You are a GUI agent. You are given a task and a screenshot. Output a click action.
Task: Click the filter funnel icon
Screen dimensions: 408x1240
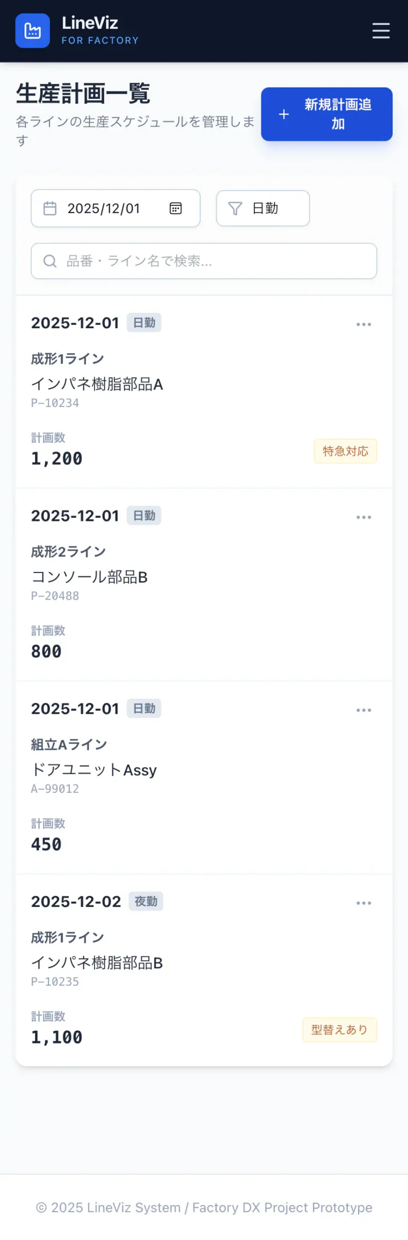pyautogui.click(x=235, y=208)
